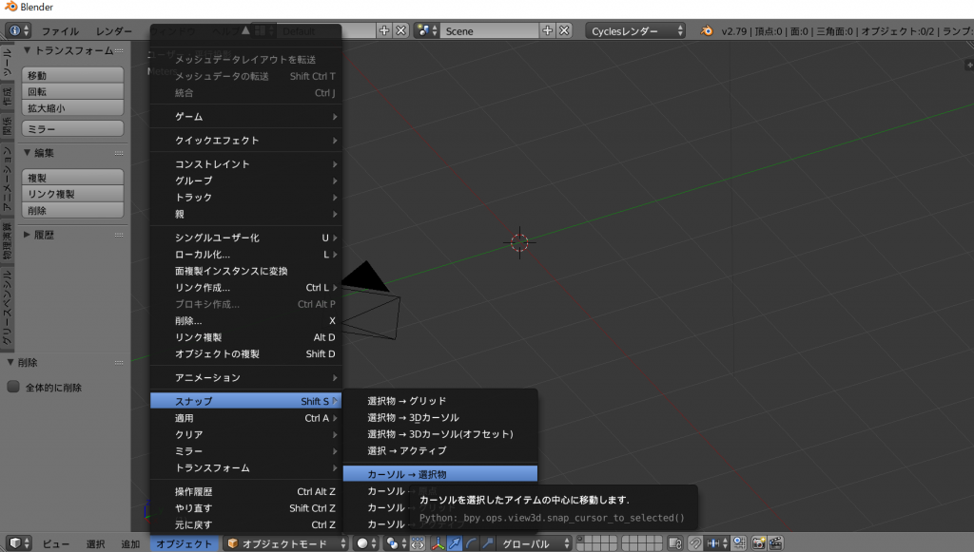The height and width of the screenshot is (552, 974).
Task: Collapse the トランスフォーム panel
Action: (27, 50)
